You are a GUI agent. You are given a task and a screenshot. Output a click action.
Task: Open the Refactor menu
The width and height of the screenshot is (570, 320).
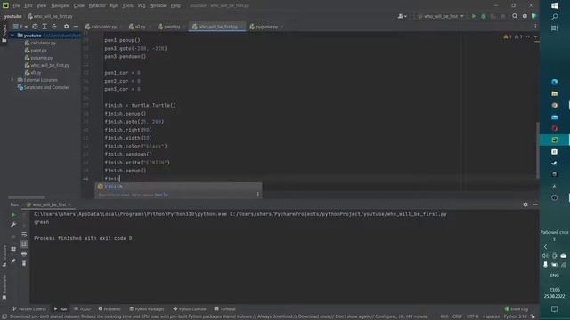click(97, 6)
